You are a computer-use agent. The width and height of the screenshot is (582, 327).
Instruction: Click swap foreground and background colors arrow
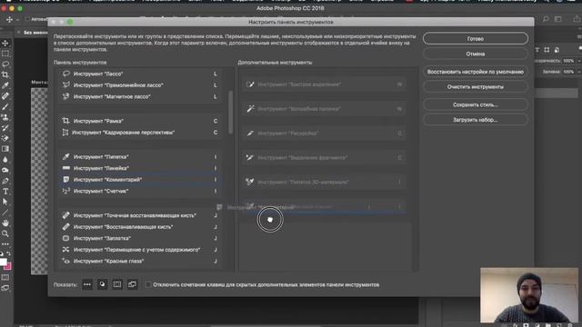pyautogui.click(x=8, y=254)
